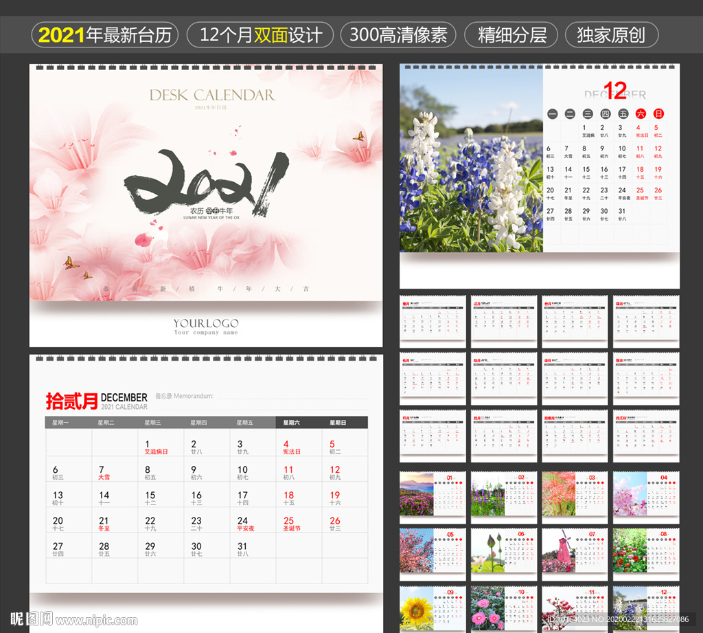Click the DECEMBER label next to 拾贰月
The height and width of the screenshot is (633, 703).
coord(124,398)
